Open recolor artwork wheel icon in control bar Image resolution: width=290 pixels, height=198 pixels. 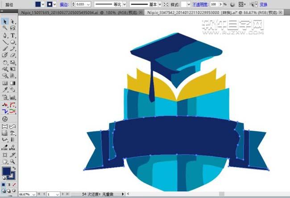(x=232, y=4)
